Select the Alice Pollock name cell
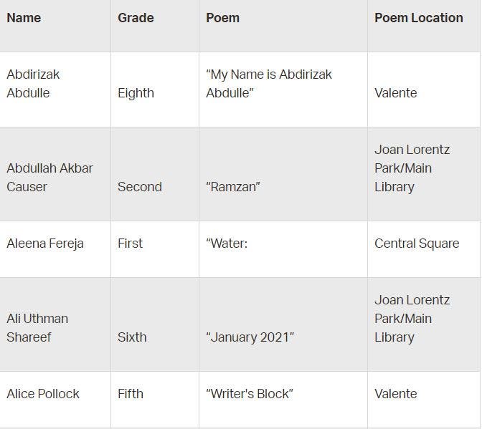The image size is (482, 429). point(43,394)
